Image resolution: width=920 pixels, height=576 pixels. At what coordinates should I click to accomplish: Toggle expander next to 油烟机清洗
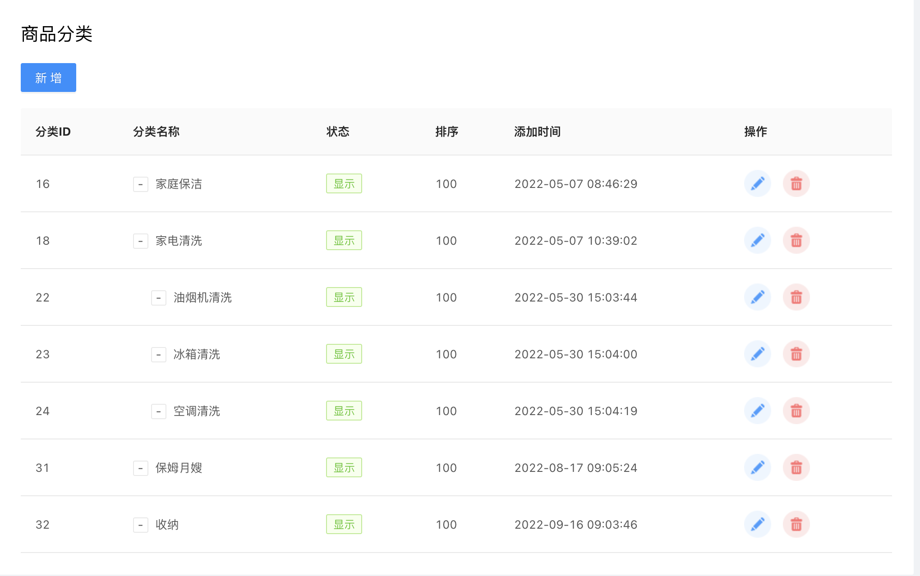pyautogui.click(x=158, y=298)
